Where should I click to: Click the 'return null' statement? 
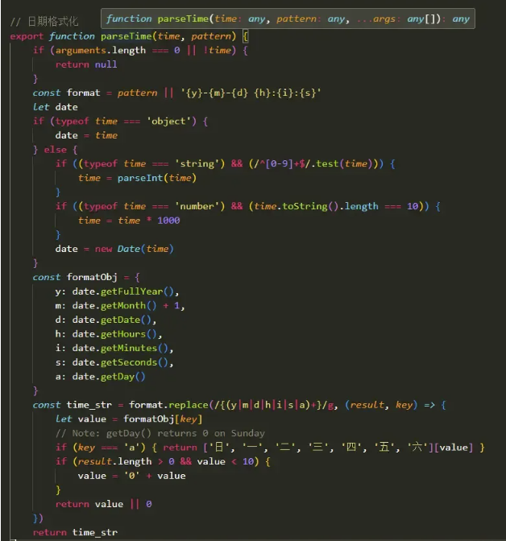pyautogui.click(x=86, y=64)
